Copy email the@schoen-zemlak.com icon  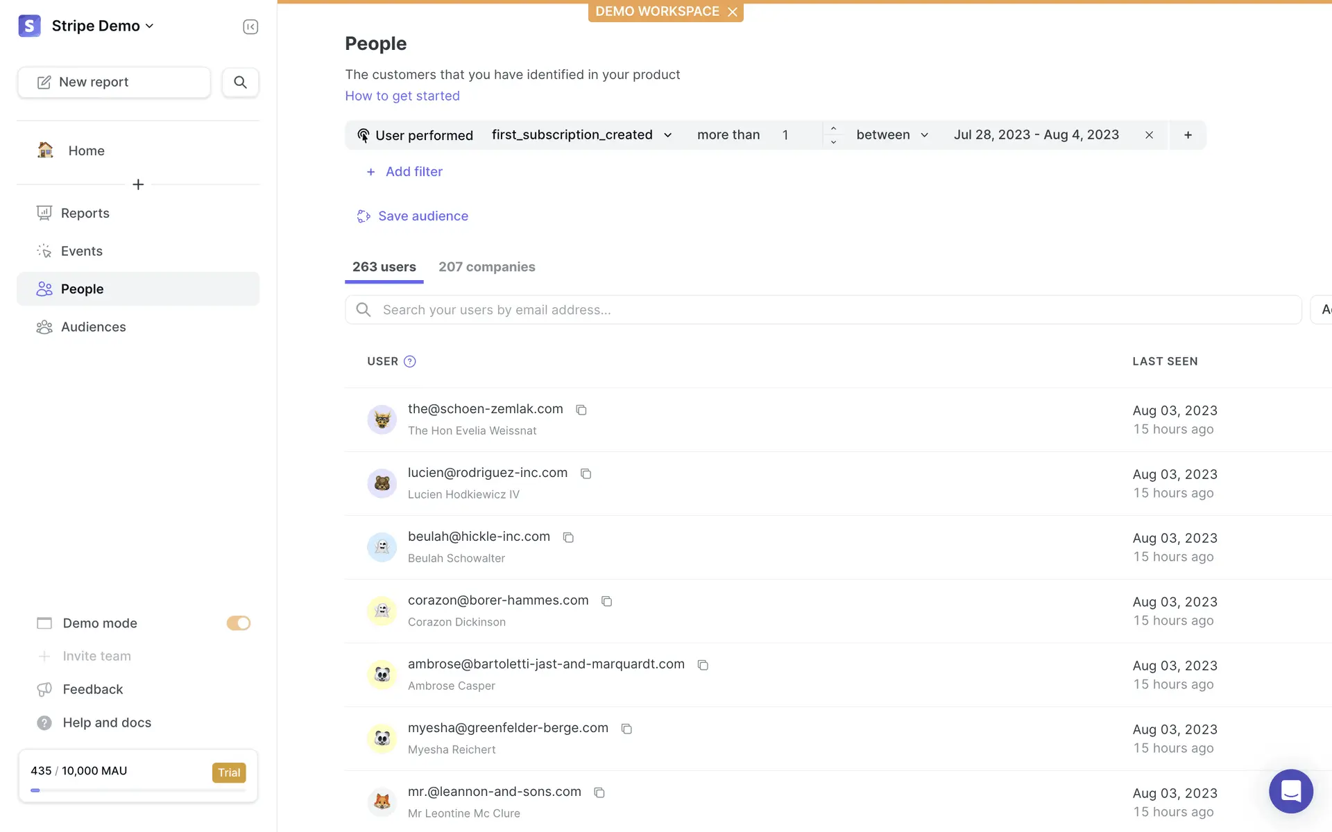581,410
